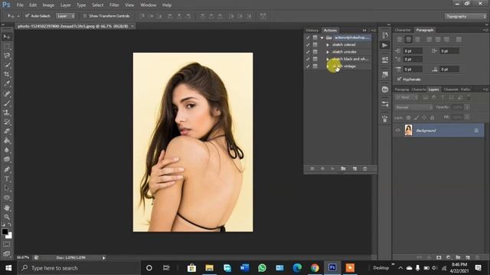Screen dimensions: 490x275
Task: Hide the Background layer with eye icon
Action: [x=398, y=131]
